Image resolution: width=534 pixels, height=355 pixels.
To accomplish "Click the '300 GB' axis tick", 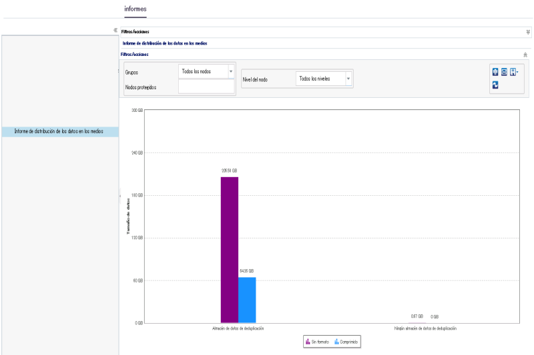I will click(x=138, y=111).
